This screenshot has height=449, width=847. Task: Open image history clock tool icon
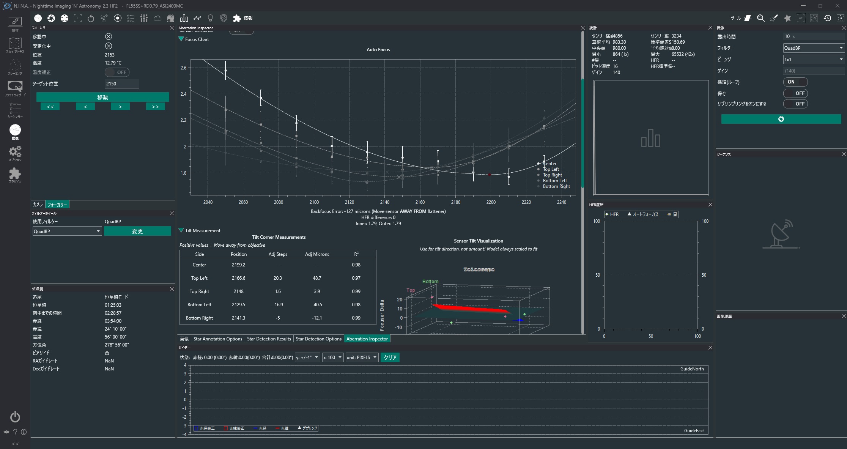point(828,18)
